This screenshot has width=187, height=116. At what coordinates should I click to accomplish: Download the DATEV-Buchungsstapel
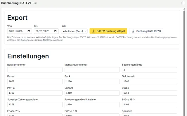tap(108, 31)
